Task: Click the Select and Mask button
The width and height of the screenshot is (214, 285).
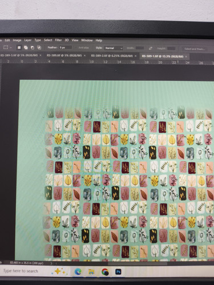Action: (195, 49)
